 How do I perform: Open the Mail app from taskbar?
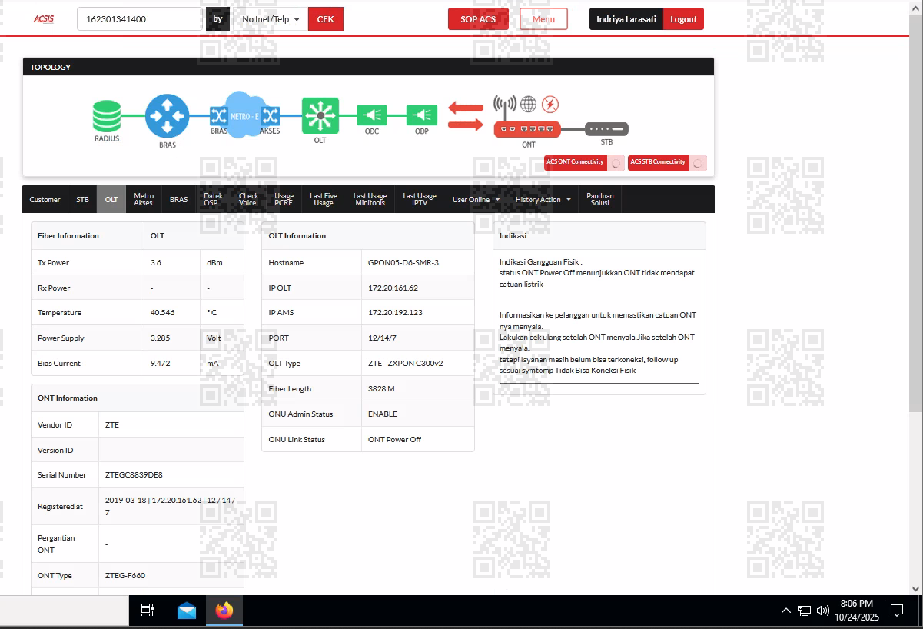click(187, 611)
